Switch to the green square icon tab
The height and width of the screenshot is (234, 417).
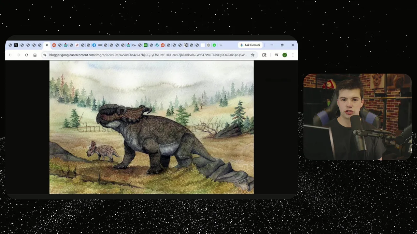146,45
